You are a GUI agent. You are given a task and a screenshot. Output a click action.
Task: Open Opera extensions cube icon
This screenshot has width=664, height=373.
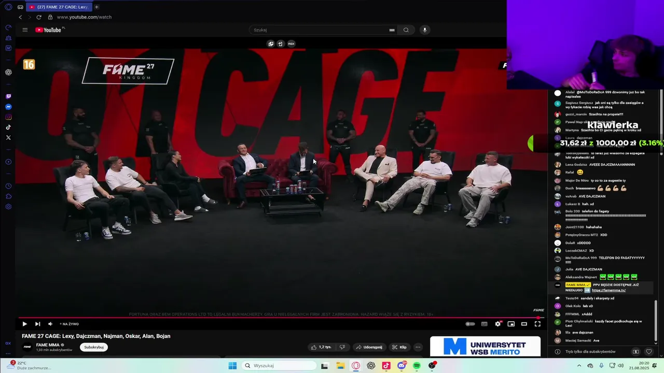click(x=8, y=196)
